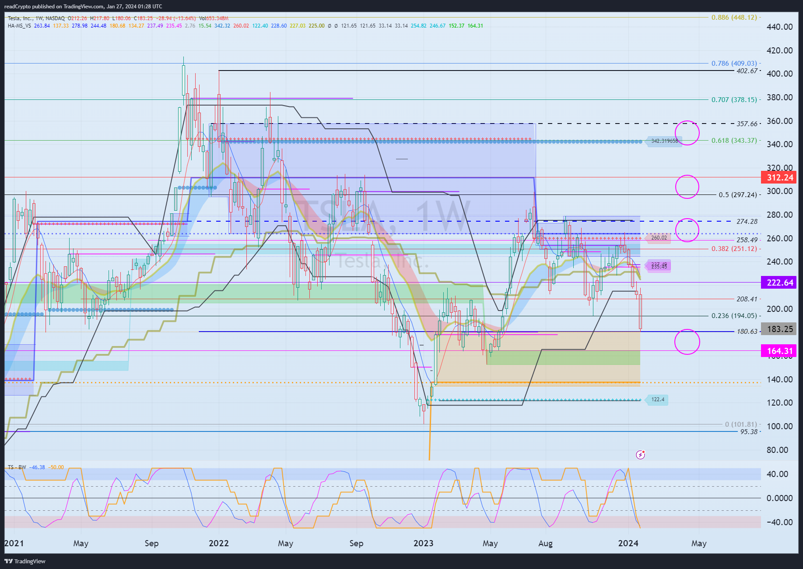Select the 0.707 (378.15) Fibonacci label
Image resolution: width=803 pixels, height=569 pixels.
point(734,100)
